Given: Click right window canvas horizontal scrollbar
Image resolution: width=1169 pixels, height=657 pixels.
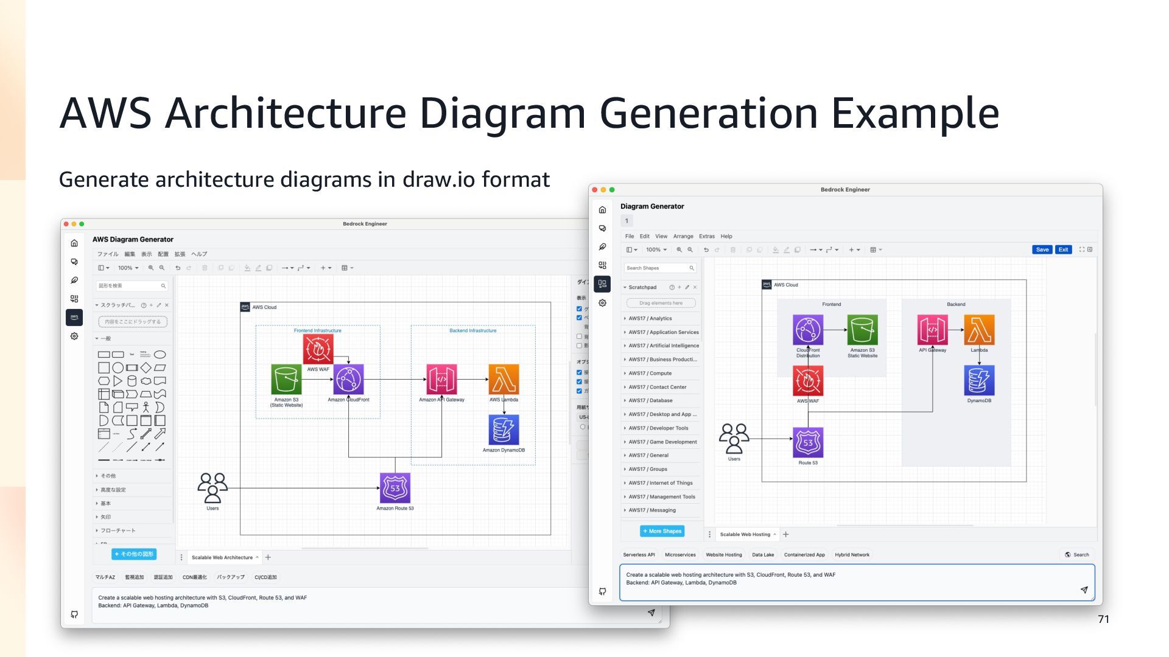Looking at the screenshot, I should click(x=905, y=525).
